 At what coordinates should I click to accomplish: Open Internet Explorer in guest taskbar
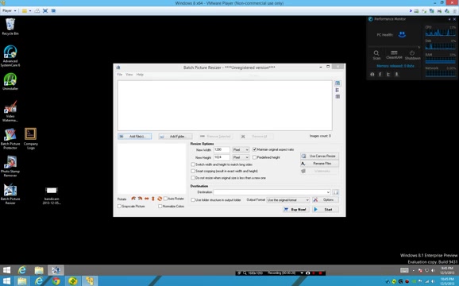point(22,270)
